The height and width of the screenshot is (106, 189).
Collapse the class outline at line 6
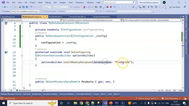click(22, 23)
